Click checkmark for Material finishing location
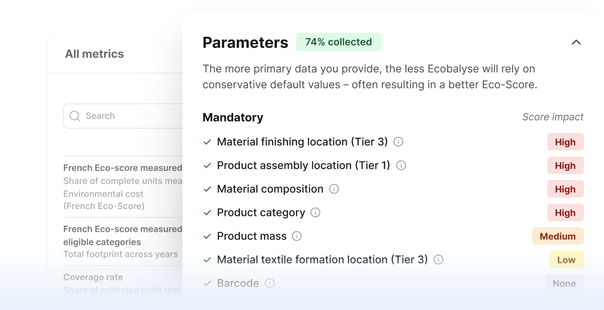Image resolution: width=604 pixels, height=310 pixels. [207, 142]
